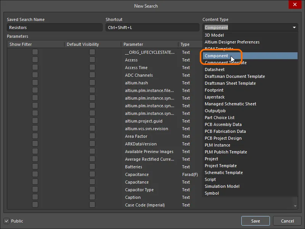The height and width of the screenshot is (229, 305).
Task: Select "Part Choice List" entry
Action: pyautogui.click(x=220, y=118)
